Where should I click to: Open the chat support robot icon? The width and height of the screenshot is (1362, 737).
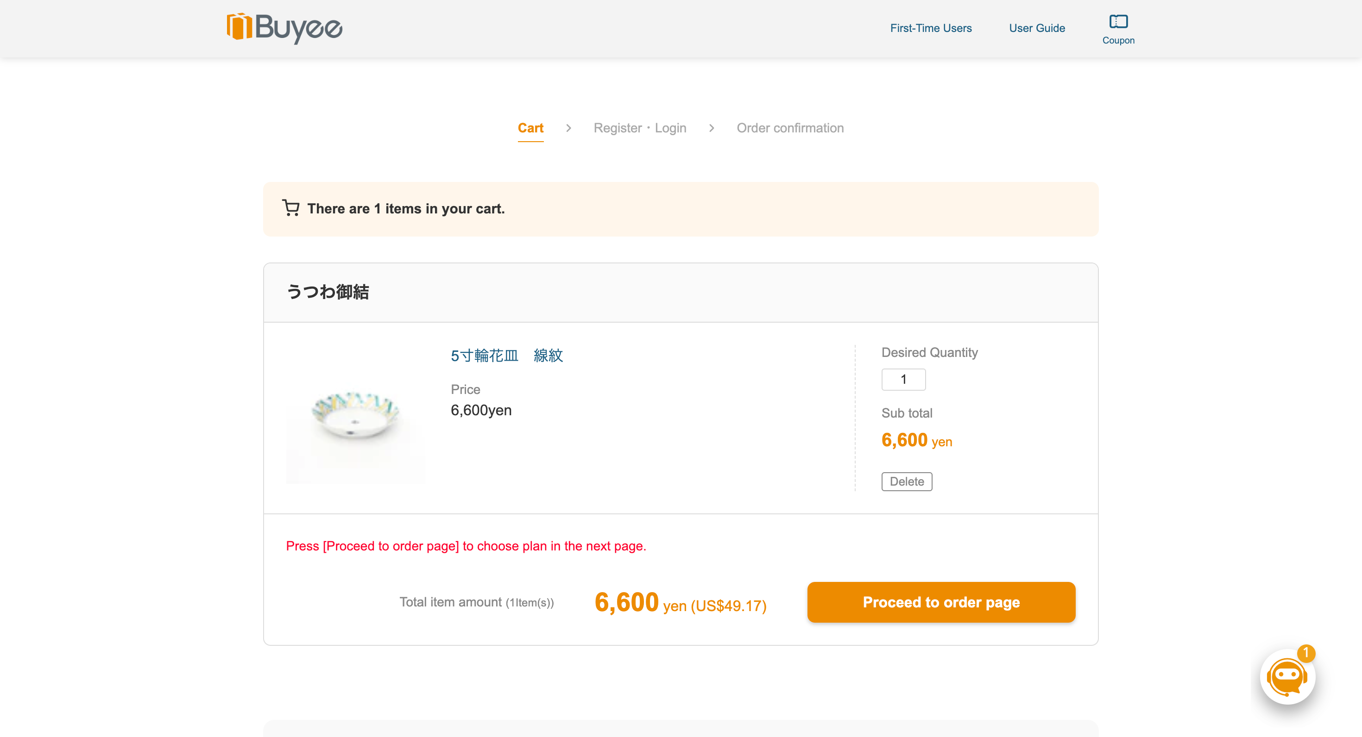1287,677
